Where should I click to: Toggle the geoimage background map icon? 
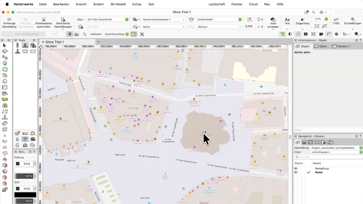pyautogui.click(x=134, y=34)
